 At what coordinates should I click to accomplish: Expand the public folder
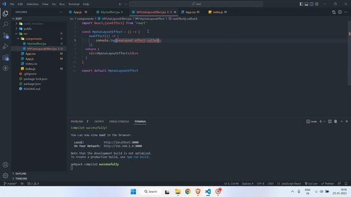pos(16,28)
